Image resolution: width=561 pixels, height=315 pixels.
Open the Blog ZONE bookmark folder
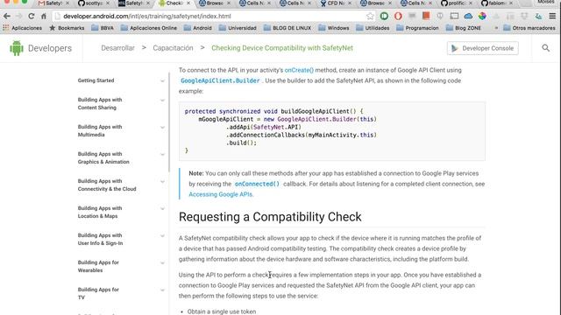click(464, 28)
